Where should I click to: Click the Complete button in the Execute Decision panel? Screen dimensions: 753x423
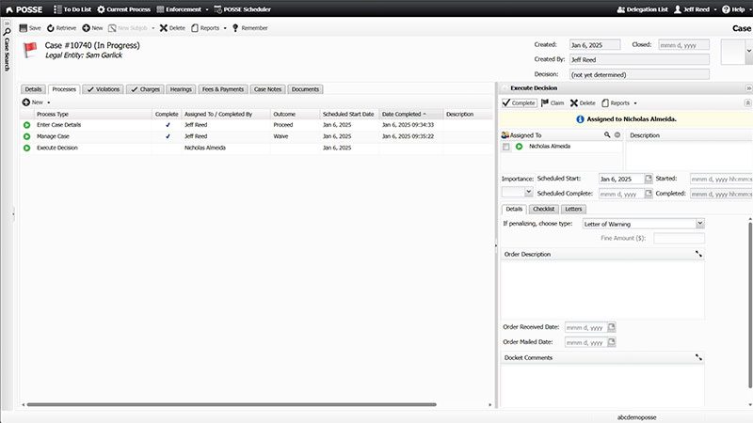point(519,103)
